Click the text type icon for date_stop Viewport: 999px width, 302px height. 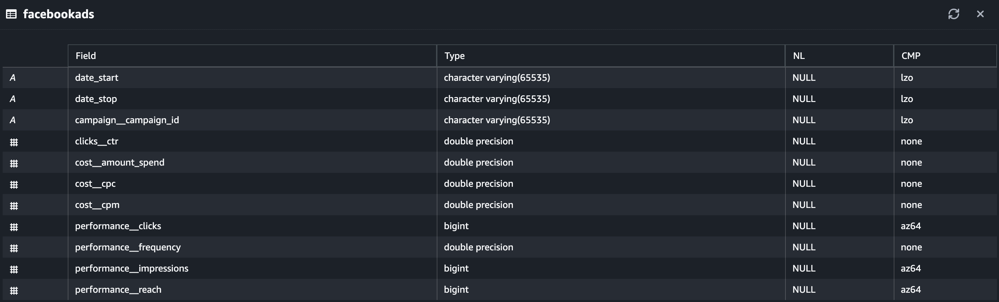point(13,99)
